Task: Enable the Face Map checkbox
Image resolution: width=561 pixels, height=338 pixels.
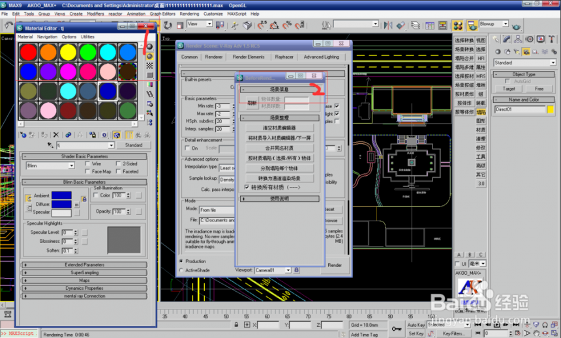Action: tap(87, 171)
